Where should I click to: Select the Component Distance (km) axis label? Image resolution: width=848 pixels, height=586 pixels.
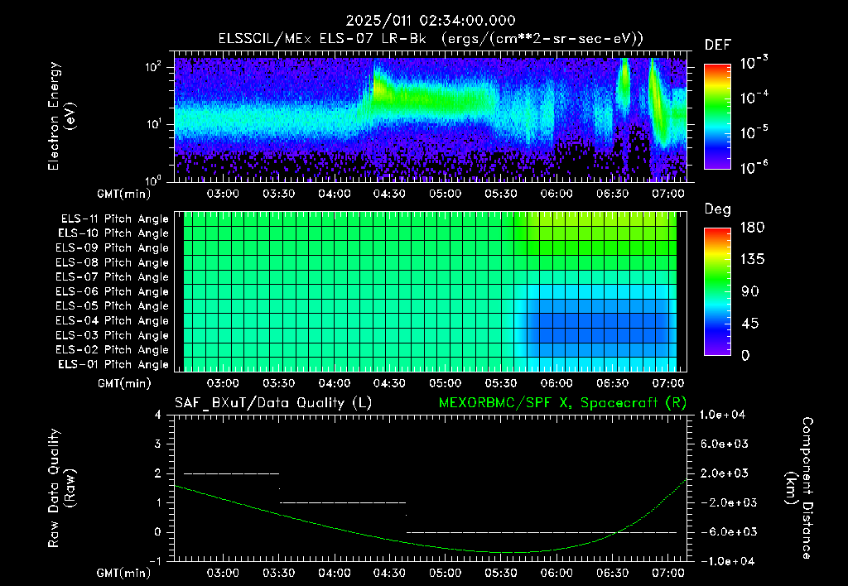pos(799,488)
